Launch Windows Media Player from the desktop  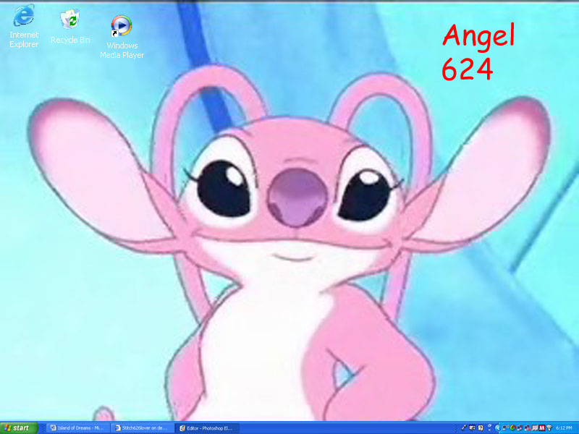121,25
